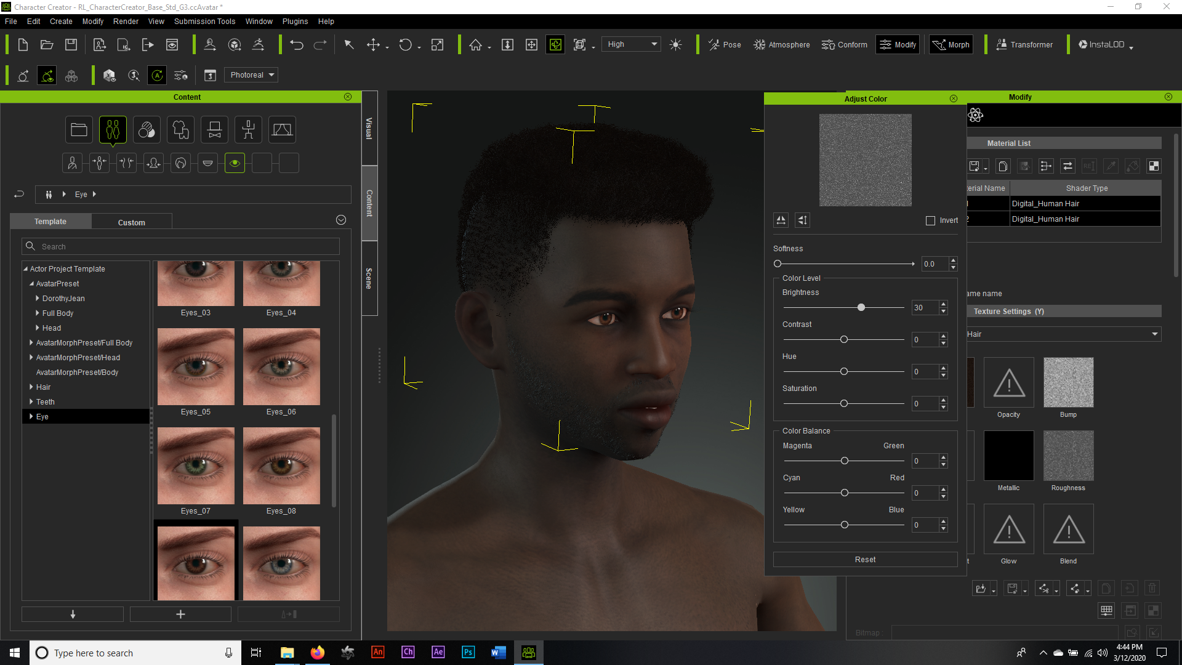Open the High quality dropdown
1182x665 pixels.
(x=631, y=44)
